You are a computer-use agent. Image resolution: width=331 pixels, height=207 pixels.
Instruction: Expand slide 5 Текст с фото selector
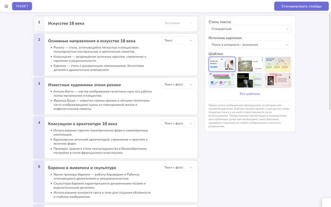178,168
